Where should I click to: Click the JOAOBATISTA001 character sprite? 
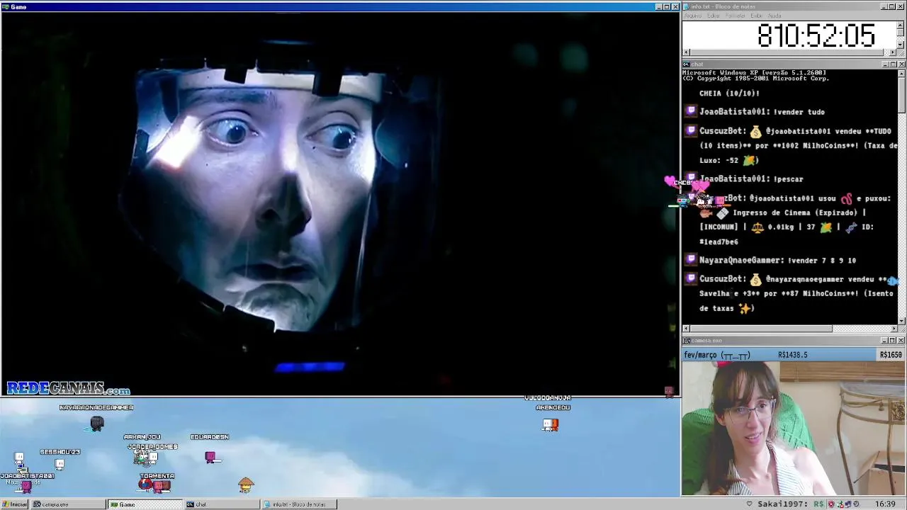click(x=26, y=486)
